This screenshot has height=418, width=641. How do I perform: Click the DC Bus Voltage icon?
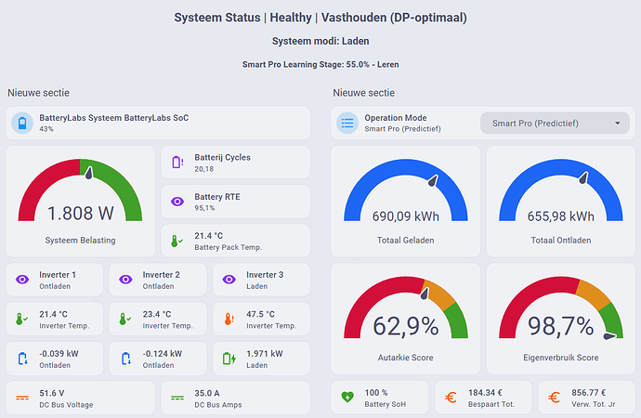(x=22, y=398)
